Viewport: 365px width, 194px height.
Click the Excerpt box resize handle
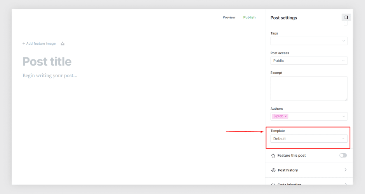346,99
